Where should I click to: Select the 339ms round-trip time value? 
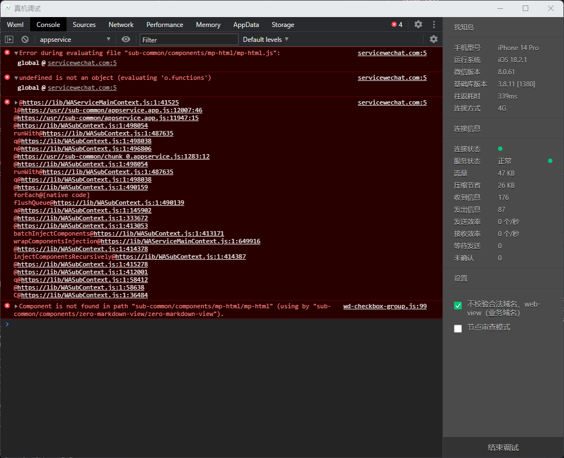tap(507, 96)
